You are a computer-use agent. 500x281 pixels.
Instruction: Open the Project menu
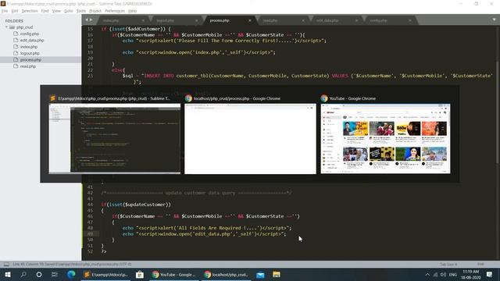tap(95, 11)
